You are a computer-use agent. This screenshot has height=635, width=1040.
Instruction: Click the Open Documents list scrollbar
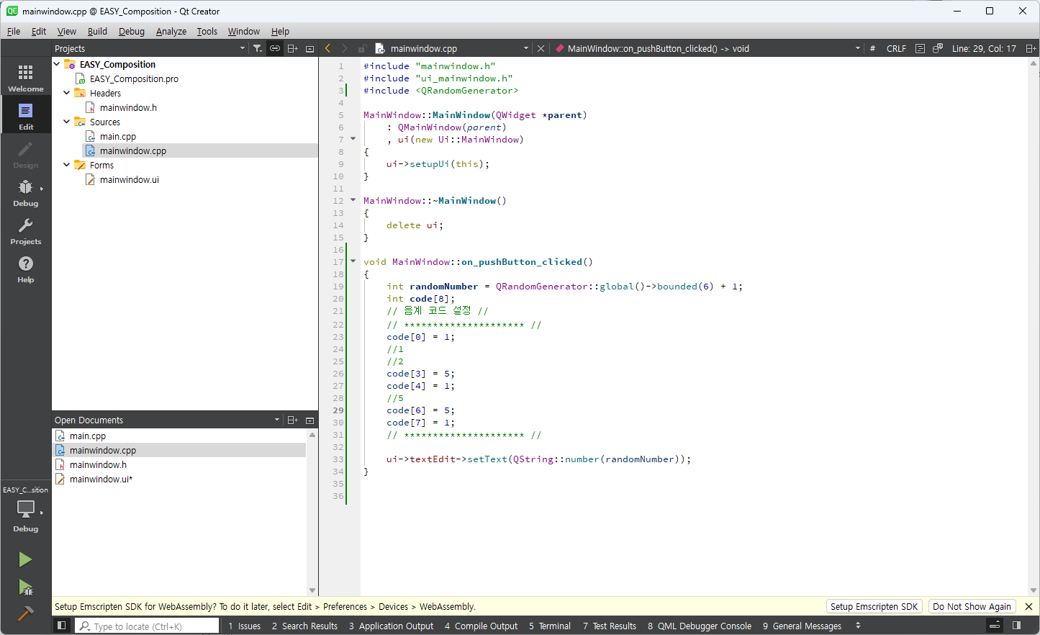pos(312,513)
